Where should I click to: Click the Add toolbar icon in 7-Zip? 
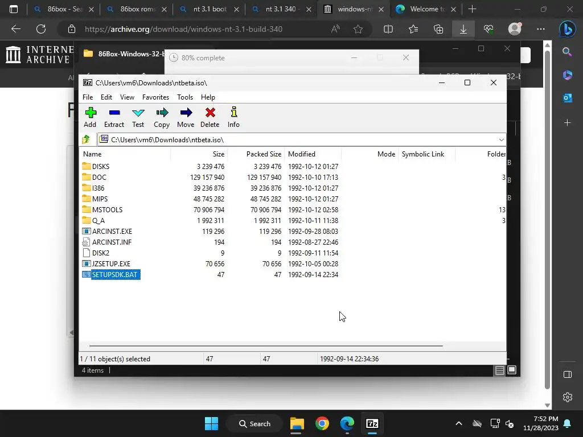click(90, 117)
